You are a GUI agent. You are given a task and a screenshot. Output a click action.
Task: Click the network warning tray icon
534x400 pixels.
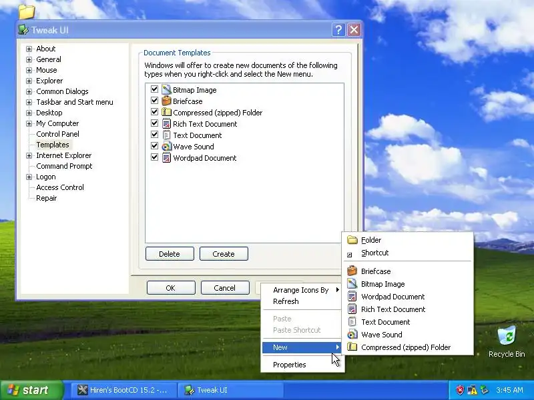coord(472,390)
